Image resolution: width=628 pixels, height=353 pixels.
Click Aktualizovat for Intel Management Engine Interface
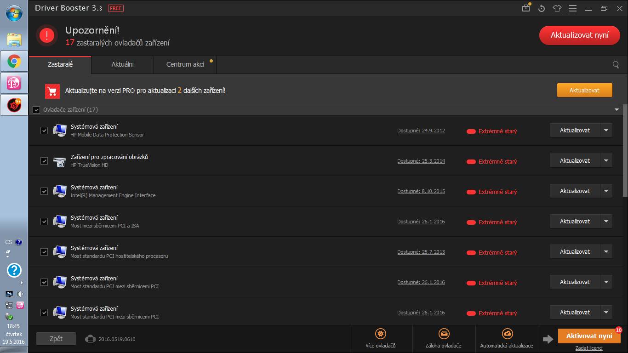(575, 191)
